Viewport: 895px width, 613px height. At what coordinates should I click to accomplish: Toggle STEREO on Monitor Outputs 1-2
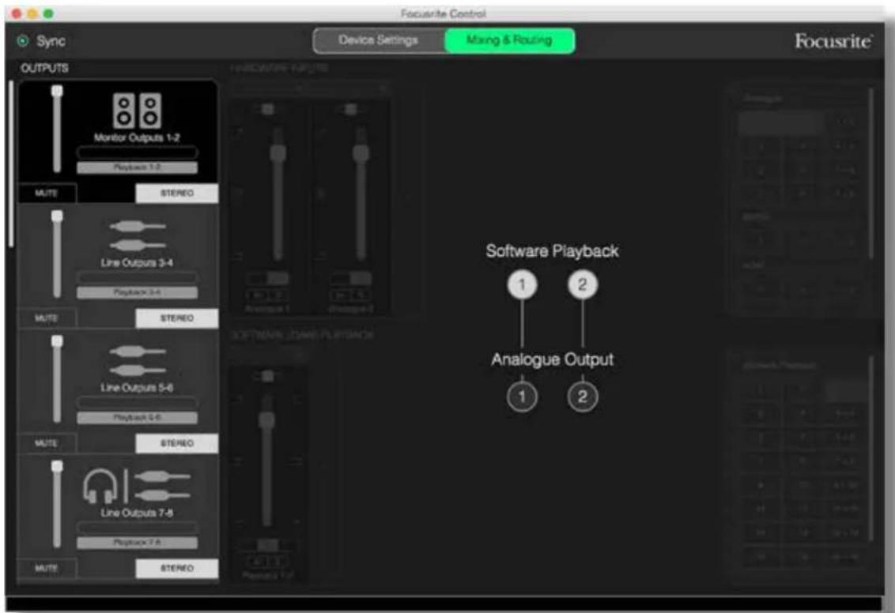coord(177,194)
